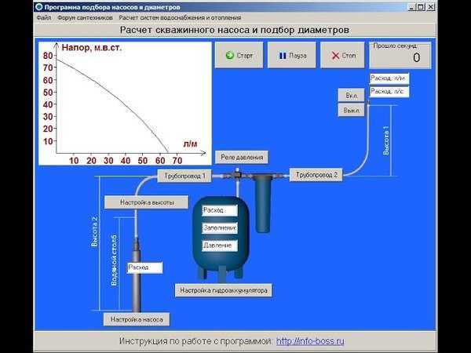Click the tank's Расход field
471x353 pixels.
[x=220, y=210]
